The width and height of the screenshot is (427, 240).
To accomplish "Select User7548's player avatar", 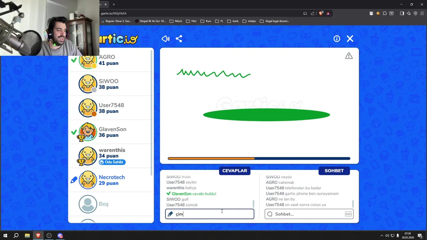I will click(x=88, y=108).
